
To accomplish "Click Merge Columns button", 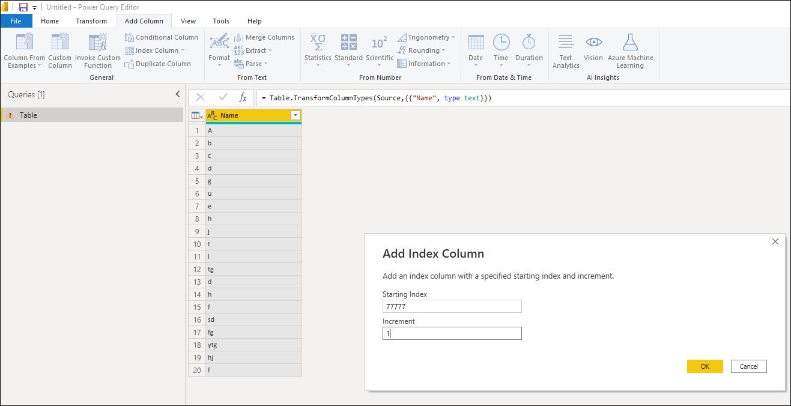I will [264, 37].
